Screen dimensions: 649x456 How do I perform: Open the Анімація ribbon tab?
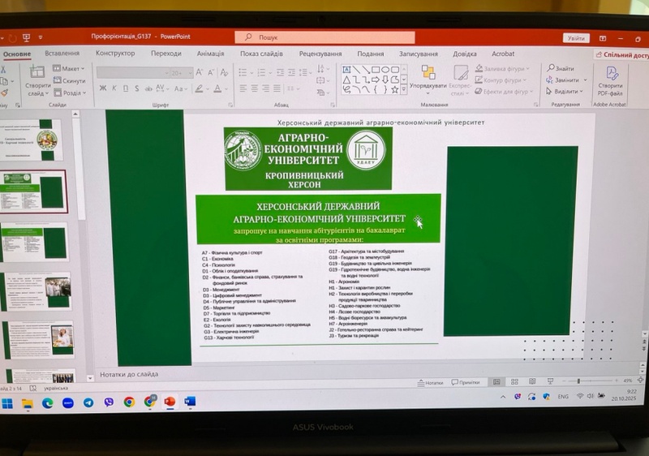210,54
